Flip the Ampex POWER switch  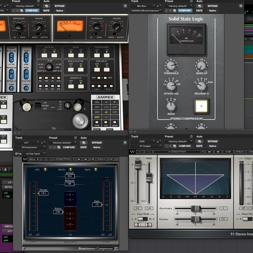tap(38, 106)
